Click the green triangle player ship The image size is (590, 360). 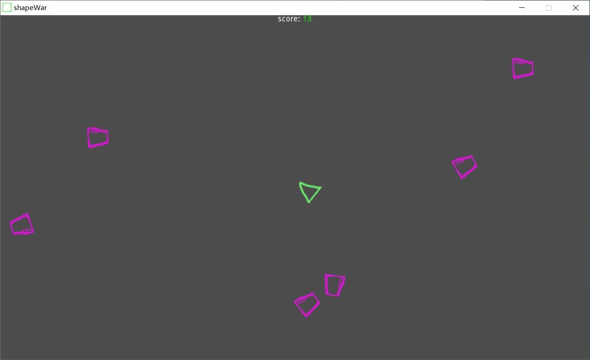pyautogui.click(x=309, y=191)
